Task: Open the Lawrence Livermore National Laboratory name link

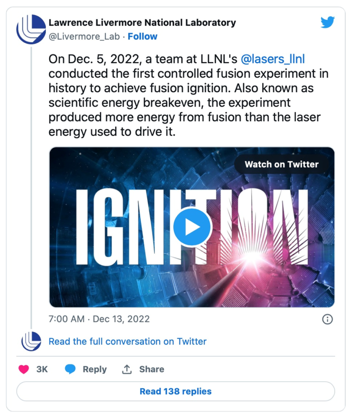Action: click(142, 22)
